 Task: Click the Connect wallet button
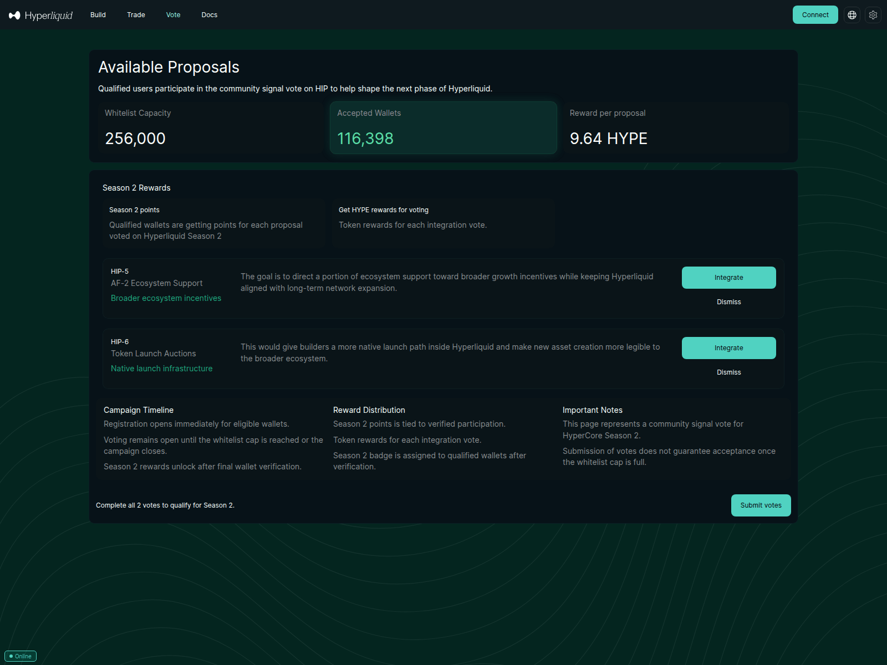tap(815, 15)
